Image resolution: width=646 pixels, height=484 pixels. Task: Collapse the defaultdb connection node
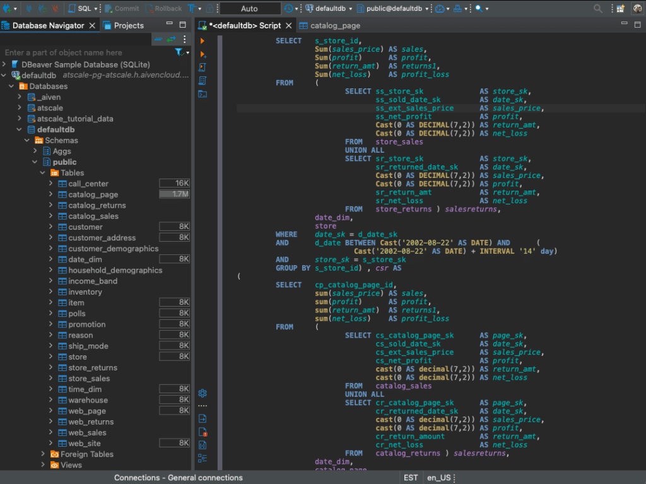[4, 75]
